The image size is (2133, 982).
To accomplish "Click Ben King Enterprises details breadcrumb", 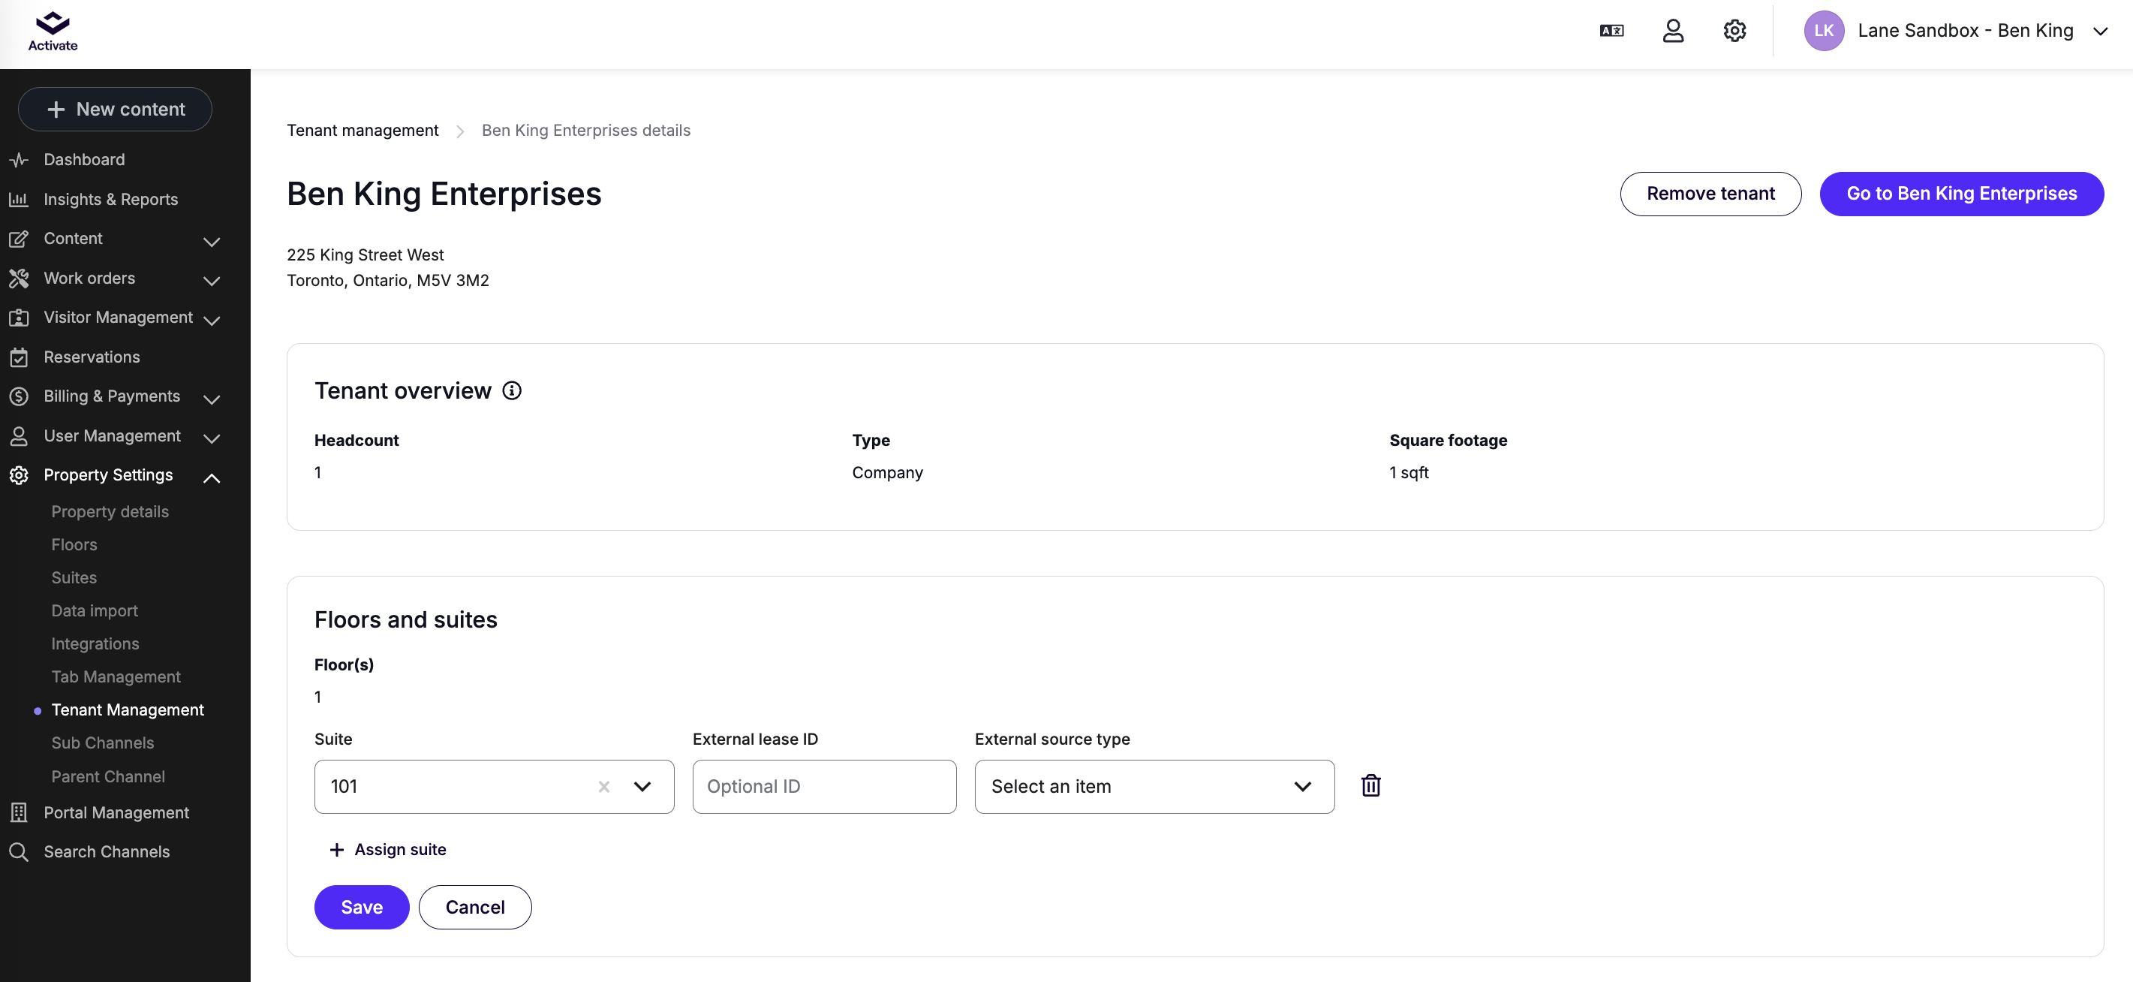I will (586, 131).
